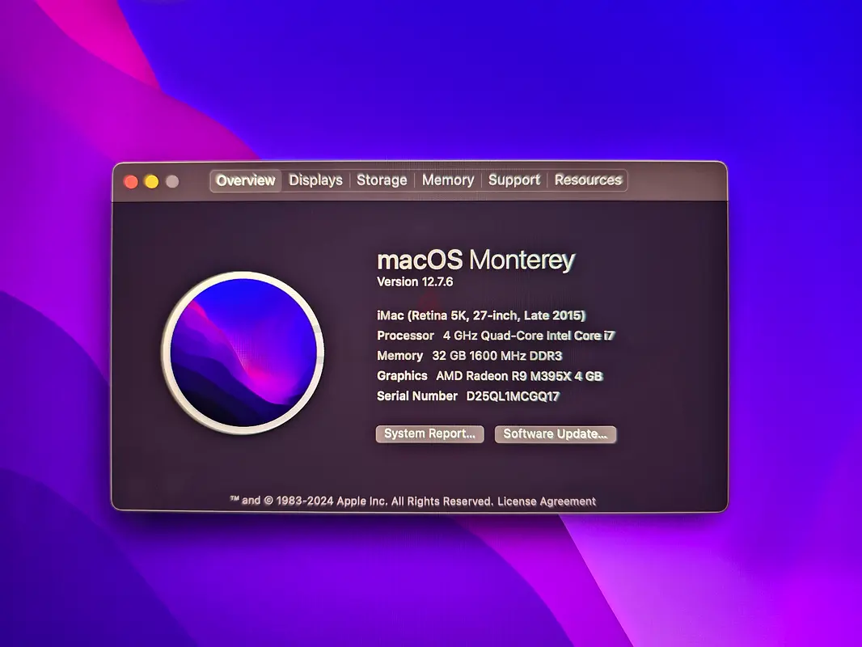Click the Software Update... button
862x647 pixels.
click(556, 434)
